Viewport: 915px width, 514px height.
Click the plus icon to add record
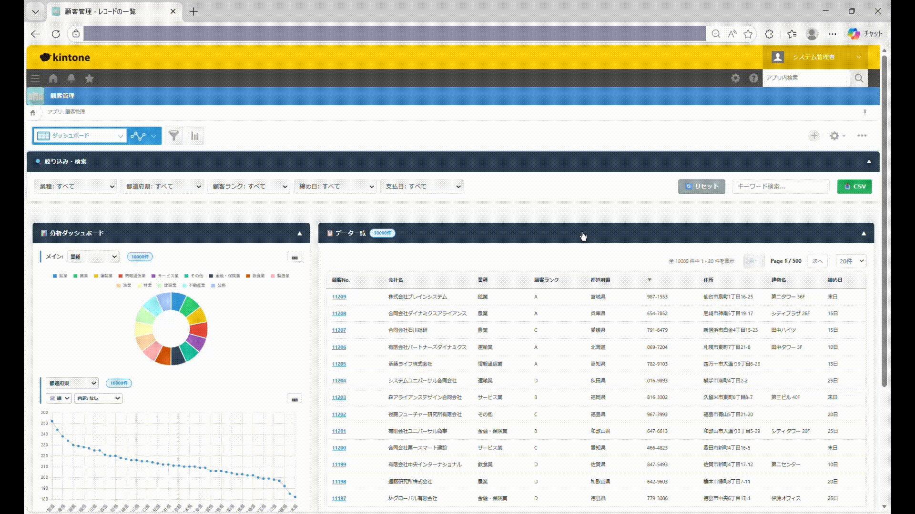814,136
